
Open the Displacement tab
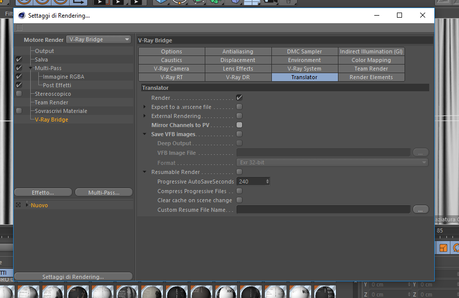[238, 60]
